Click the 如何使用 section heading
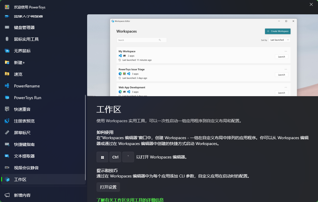 (x=105, y=132)
